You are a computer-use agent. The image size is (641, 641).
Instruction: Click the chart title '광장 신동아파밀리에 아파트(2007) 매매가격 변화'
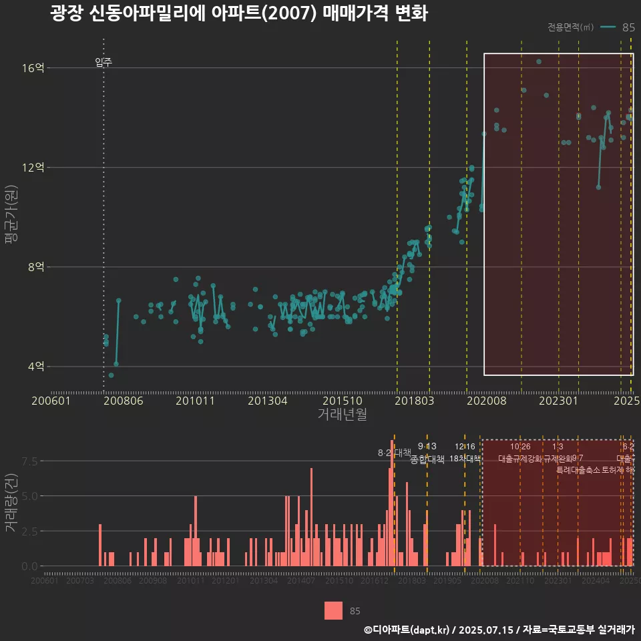pyautogui.click(x=239, y=13)
